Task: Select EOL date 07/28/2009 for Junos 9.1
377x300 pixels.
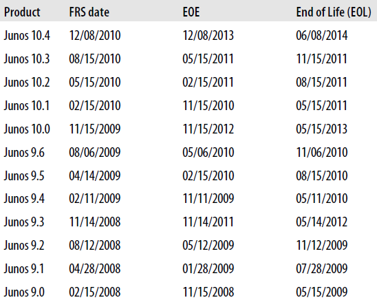Action: point(322,268)
